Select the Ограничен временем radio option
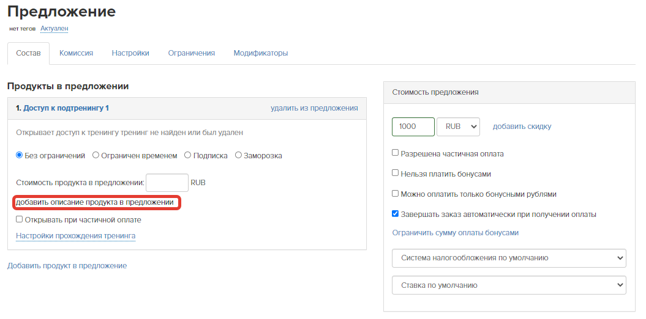The image size is (646, 319). (96, 155)
